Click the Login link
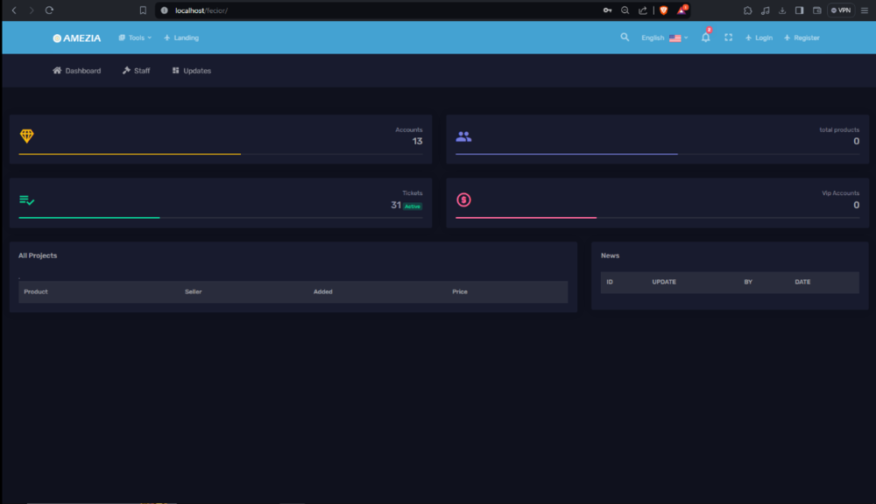Screen dimensions: 876x504 (759, 38)
